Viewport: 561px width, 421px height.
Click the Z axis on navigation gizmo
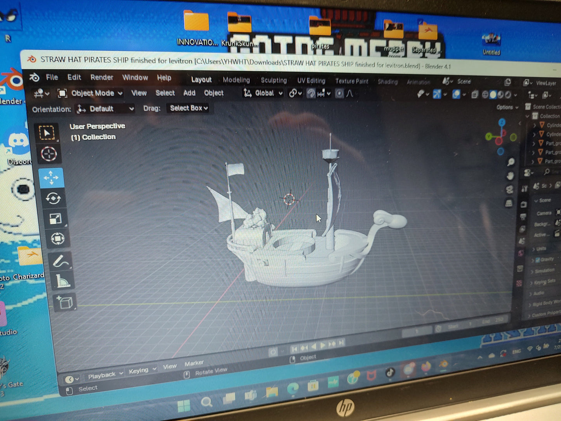click(502, 122)
